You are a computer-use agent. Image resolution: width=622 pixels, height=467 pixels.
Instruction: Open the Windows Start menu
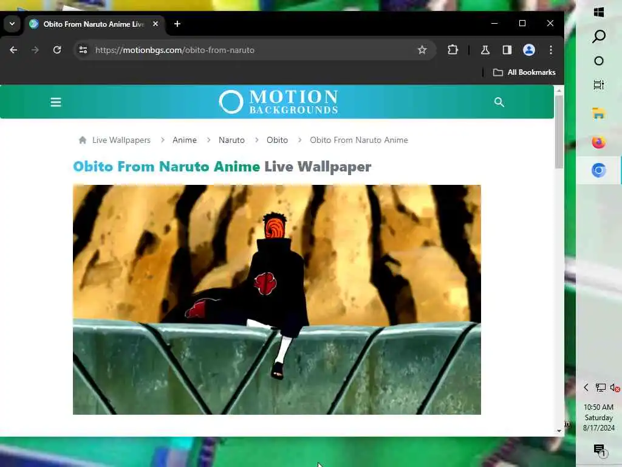[x=599, y=12]
